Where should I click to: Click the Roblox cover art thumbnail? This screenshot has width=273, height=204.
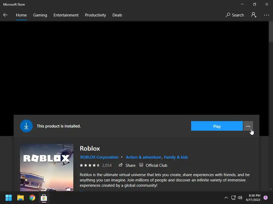tap(47, 167)
